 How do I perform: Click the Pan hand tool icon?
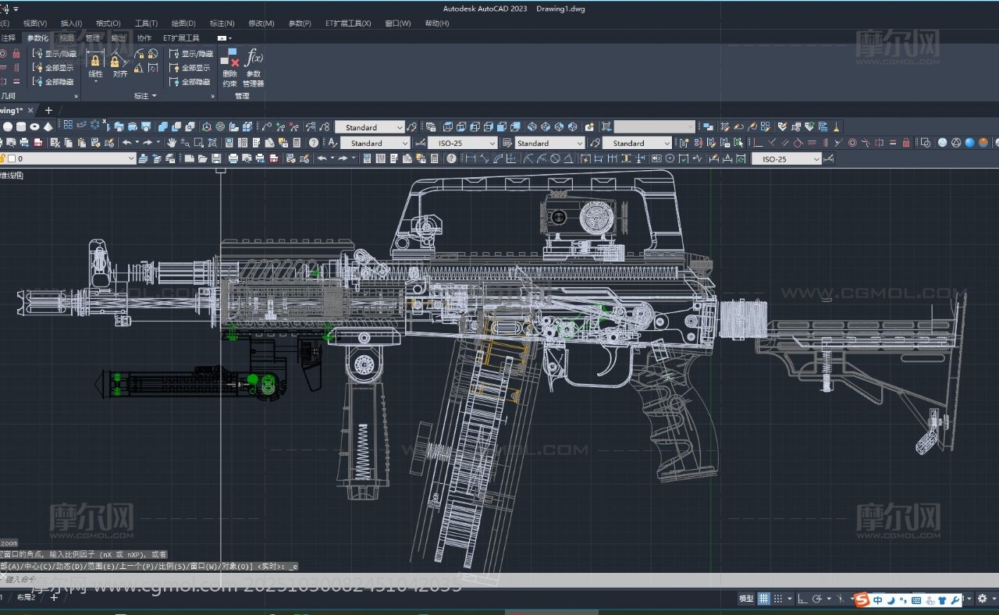(x=171, y=143)
